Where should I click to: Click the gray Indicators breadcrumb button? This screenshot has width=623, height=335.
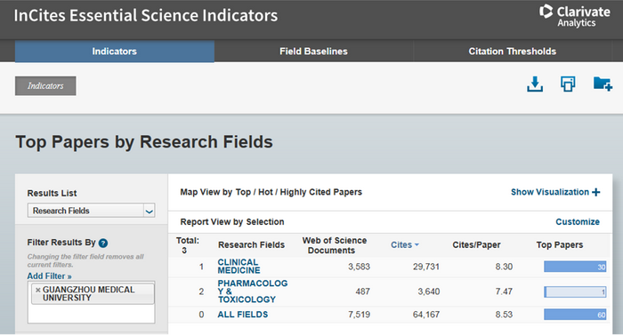pos(45,85)
